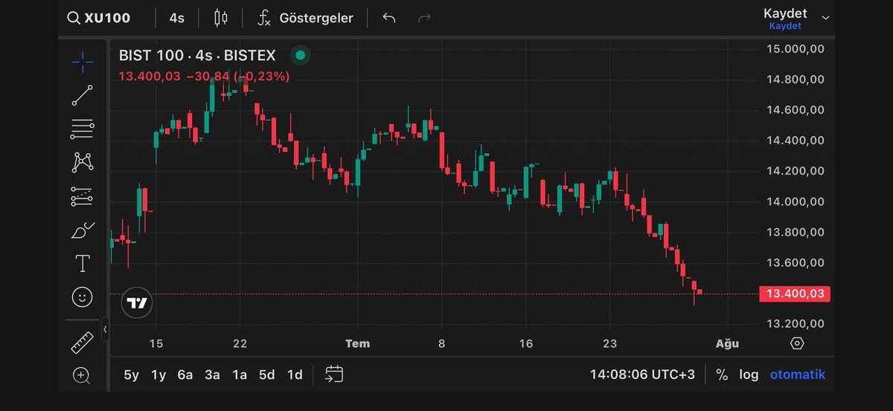893x411 pixels.
Task: Toggle the green market status indicator
Action: click(x=300, y=55)
